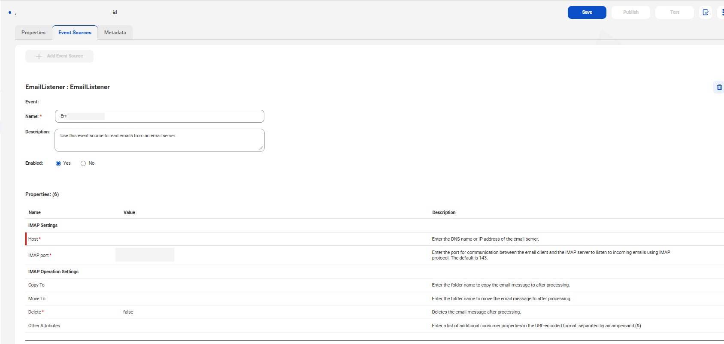Click the EmailListener : EmailListener heading
724x344 pixels.
67,87
